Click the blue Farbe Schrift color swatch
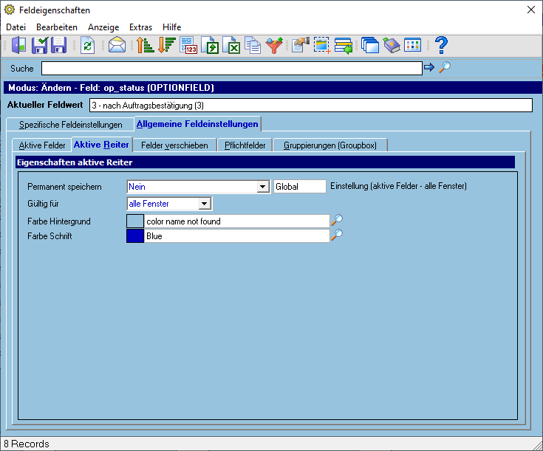 [135, 236]
